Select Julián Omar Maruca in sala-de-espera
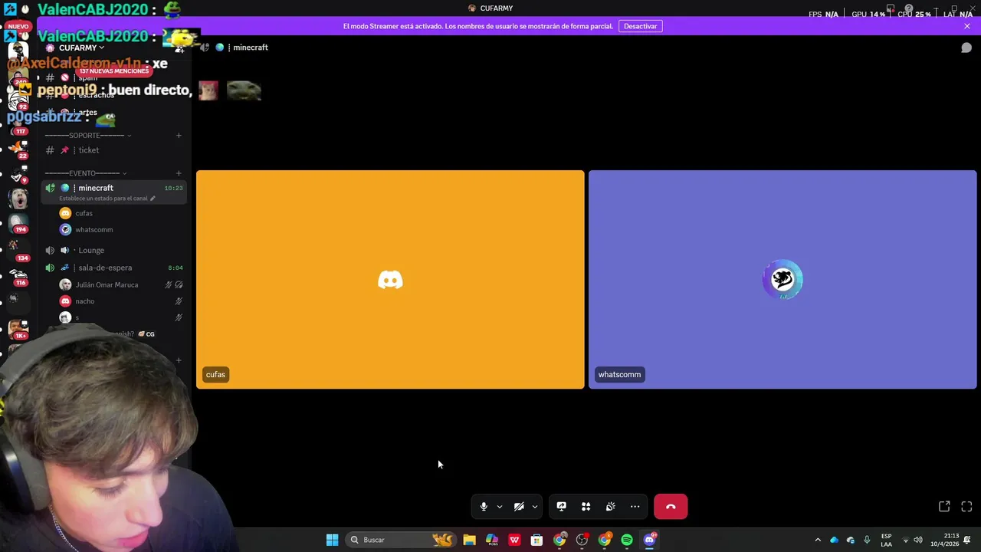The image size is (981, 552). click(107, 284)
